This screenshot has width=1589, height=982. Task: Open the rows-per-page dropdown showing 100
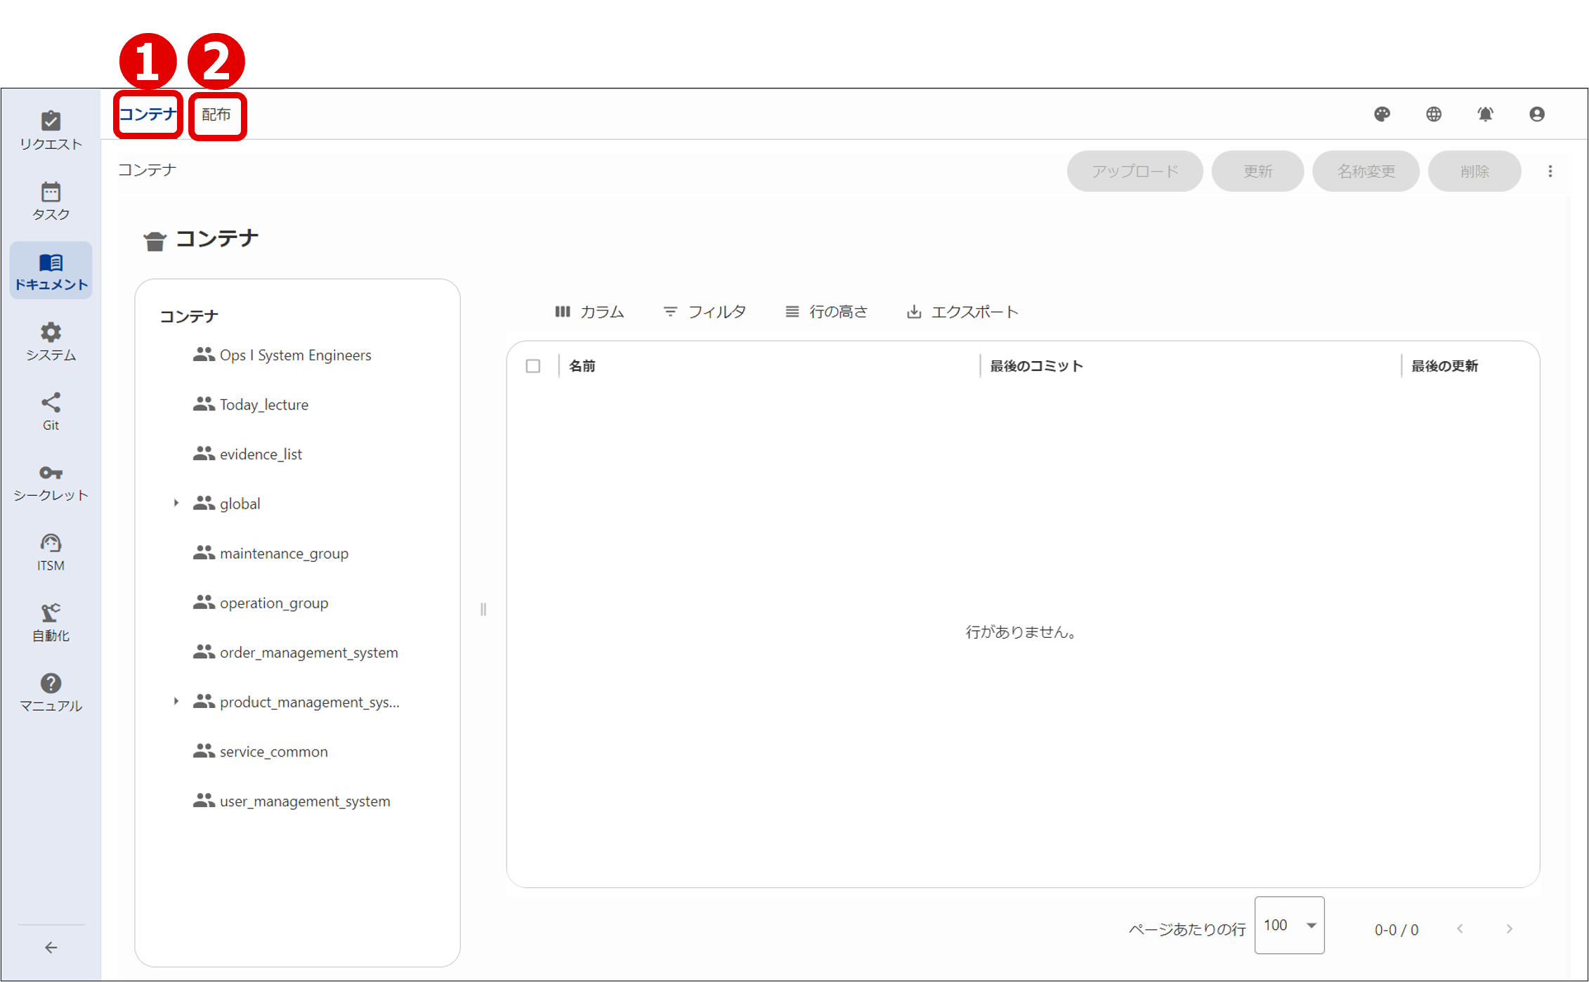[1289, 925]
